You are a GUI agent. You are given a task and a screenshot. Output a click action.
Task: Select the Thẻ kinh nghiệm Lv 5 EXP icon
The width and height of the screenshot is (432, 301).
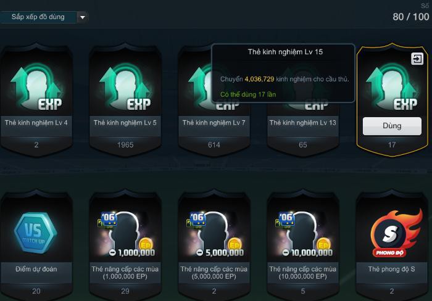(125, 87)
